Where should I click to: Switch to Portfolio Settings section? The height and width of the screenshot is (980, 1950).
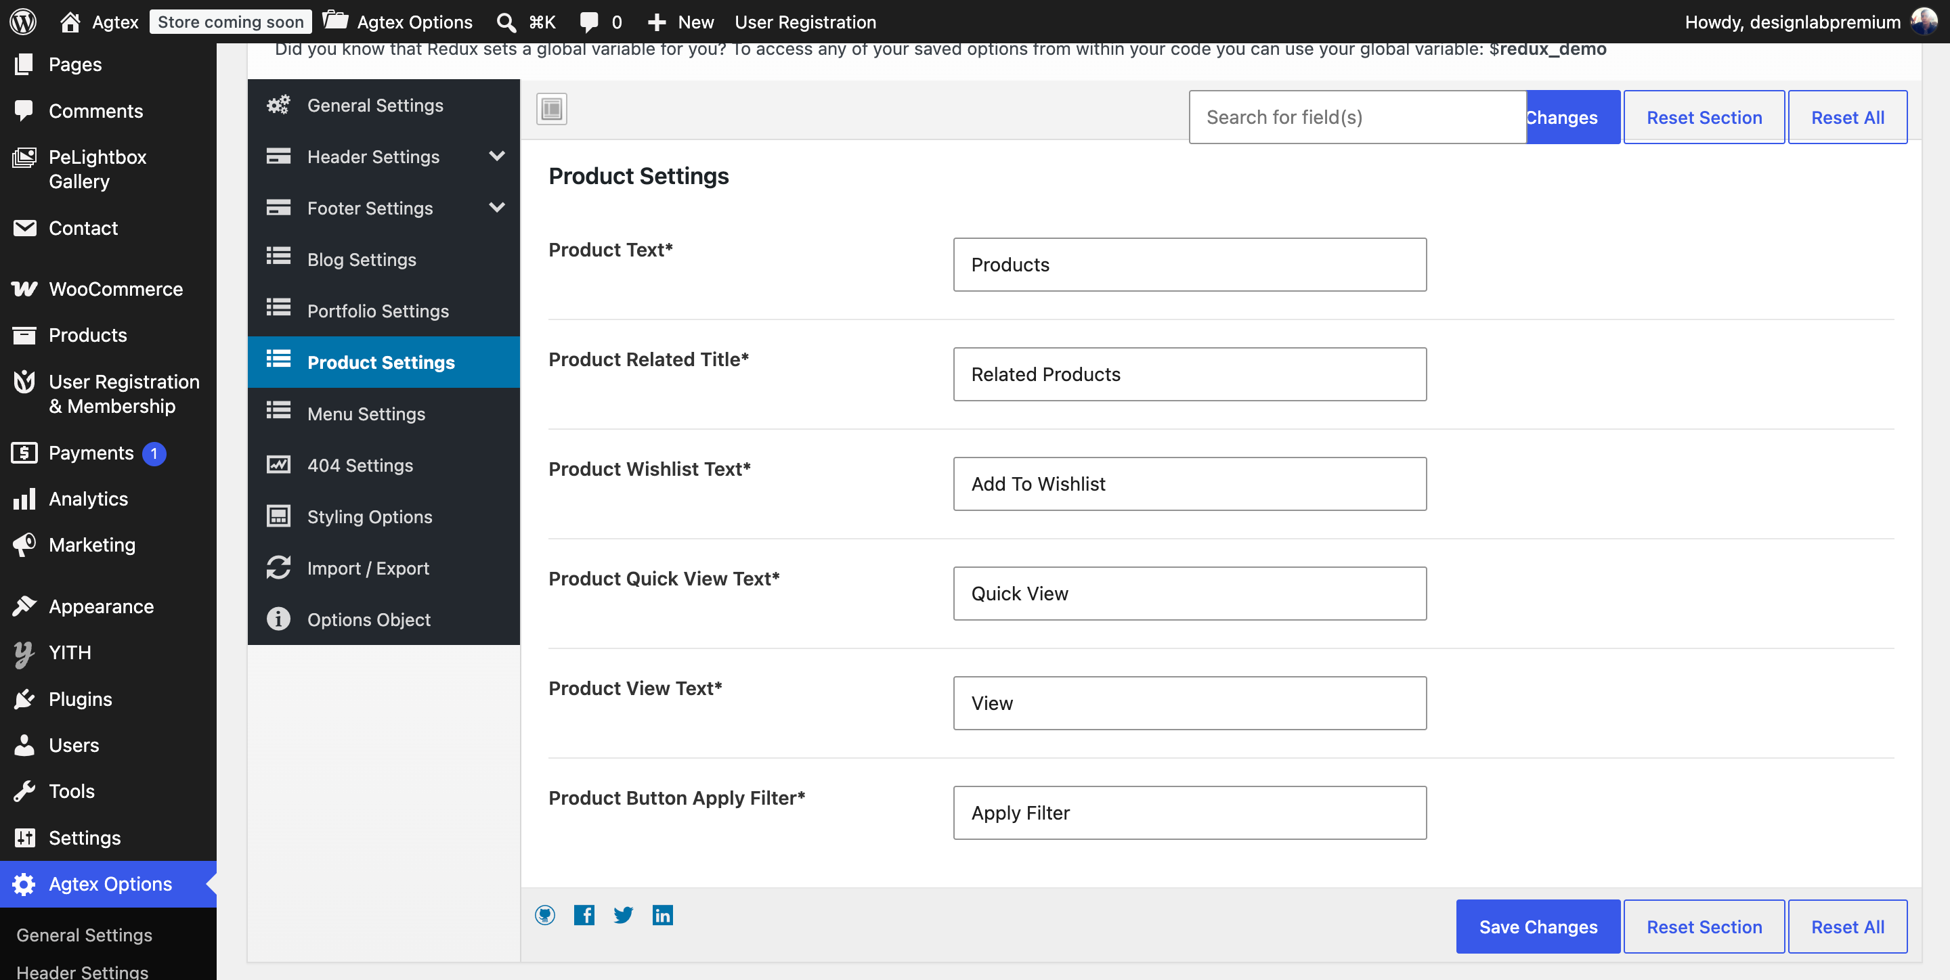pyautogui.click(x=384, y=311)
